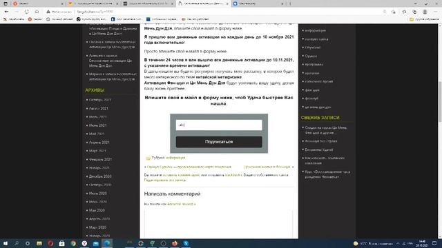The width and height of the screenshot is (442, 248).
Task: Open the Май 2021 archive link
Action: [97, 134]
